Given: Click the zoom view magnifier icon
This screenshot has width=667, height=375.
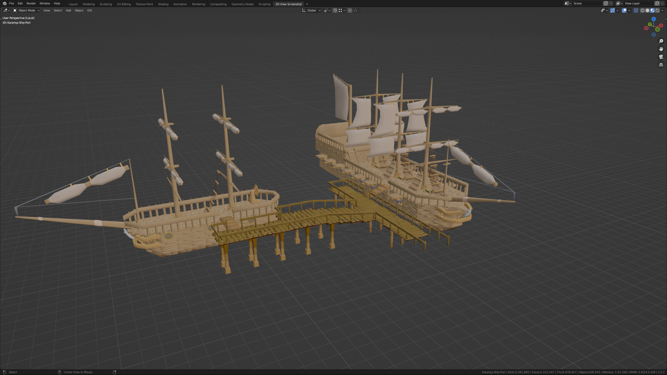Looking at the screenshot, I should 661,41.
